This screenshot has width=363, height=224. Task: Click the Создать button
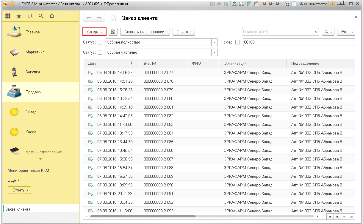click(x=94, y=32)
